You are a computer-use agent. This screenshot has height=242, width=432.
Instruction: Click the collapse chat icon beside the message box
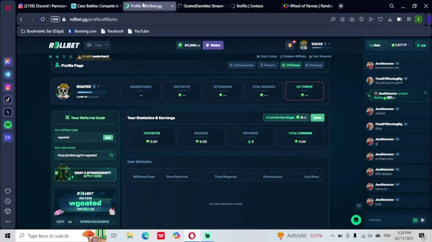tap(359, 206)
